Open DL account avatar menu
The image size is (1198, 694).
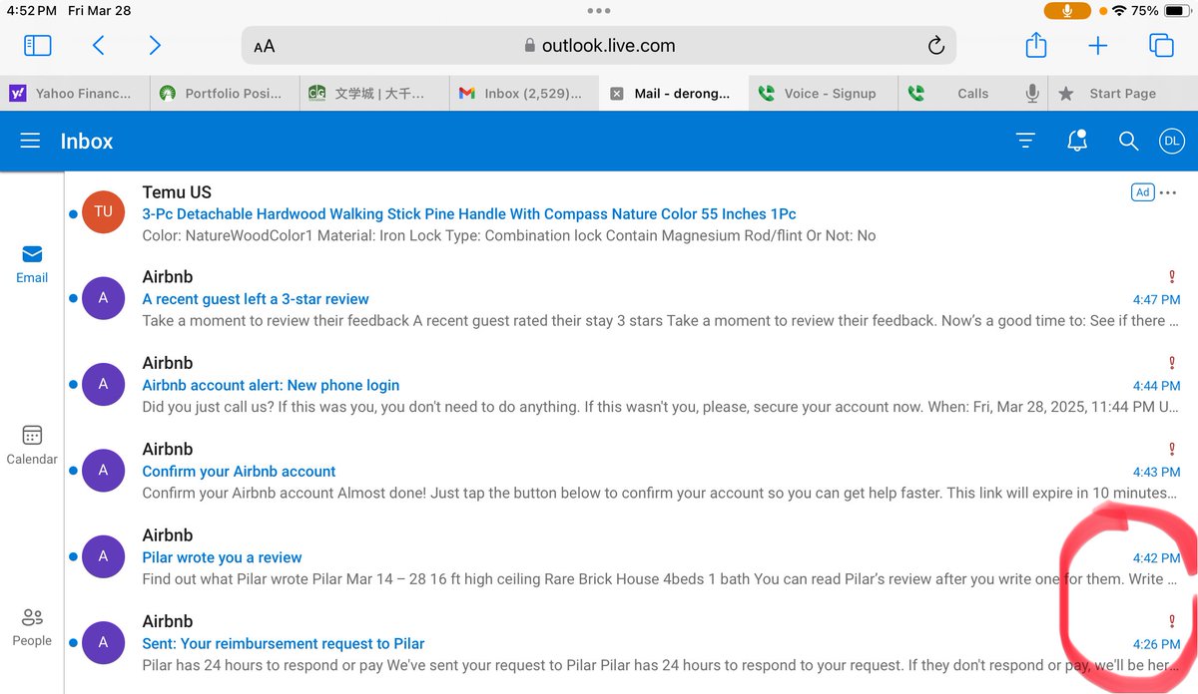tap(1171, 141)
